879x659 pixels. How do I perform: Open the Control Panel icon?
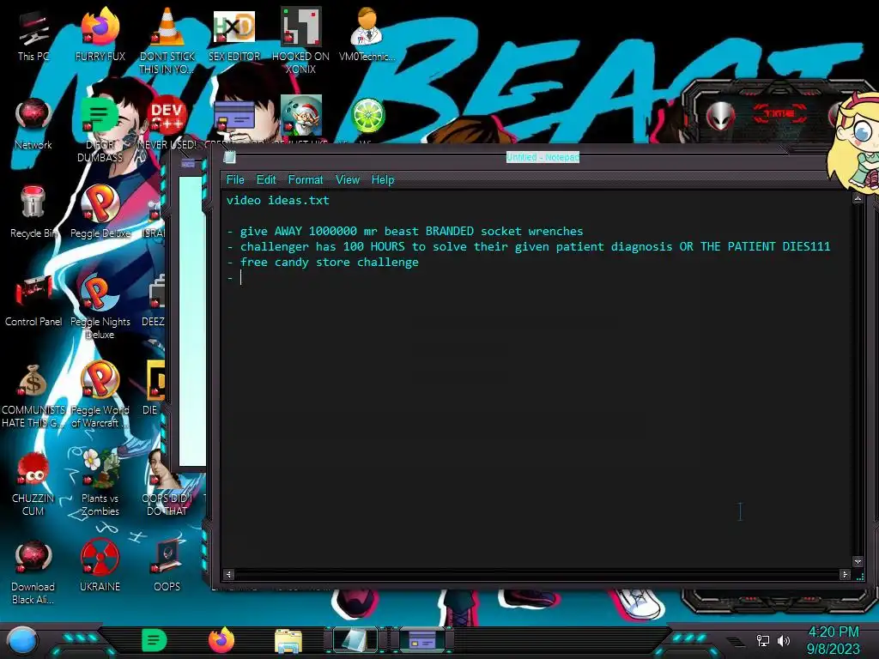pos(33,301)
